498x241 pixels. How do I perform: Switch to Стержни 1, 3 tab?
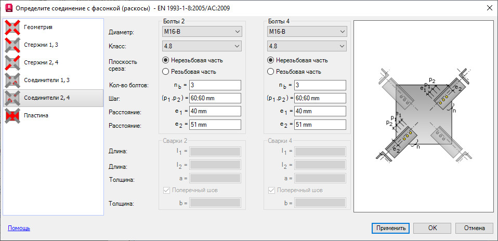tap(53, 45)
